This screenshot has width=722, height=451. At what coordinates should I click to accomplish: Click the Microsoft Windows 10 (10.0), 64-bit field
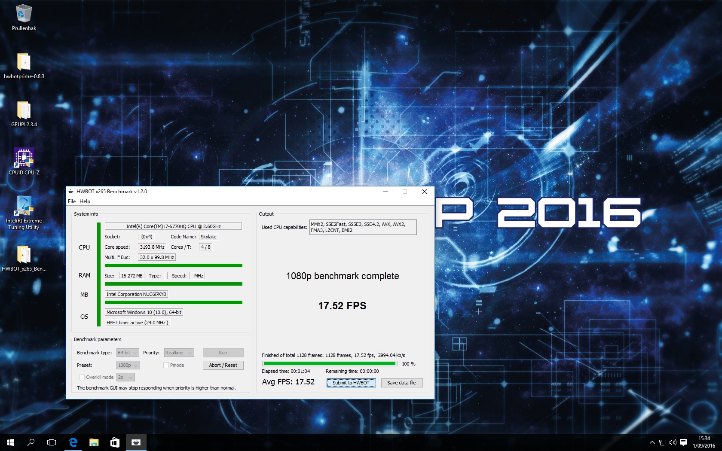144,312
